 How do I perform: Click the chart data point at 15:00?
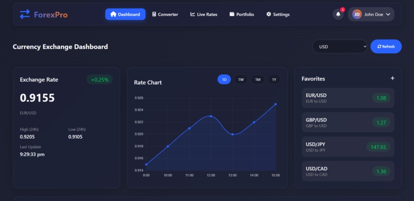(x=276, y=104)
